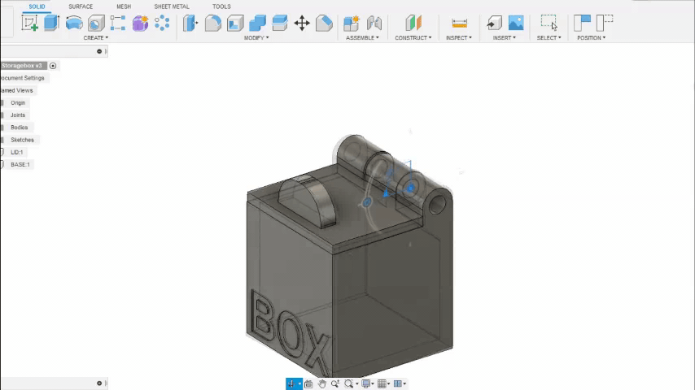Select the Extrude tool
This screenshot has width=695, height=390.
coord(51,24)
